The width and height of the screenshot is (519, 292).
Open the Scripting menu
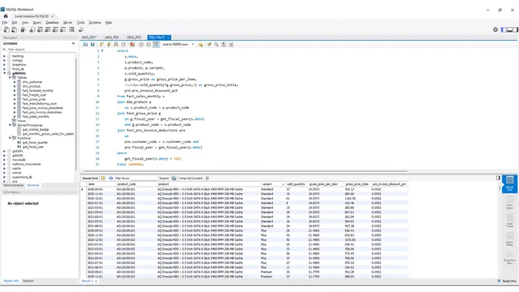click(x=95, y=22)
